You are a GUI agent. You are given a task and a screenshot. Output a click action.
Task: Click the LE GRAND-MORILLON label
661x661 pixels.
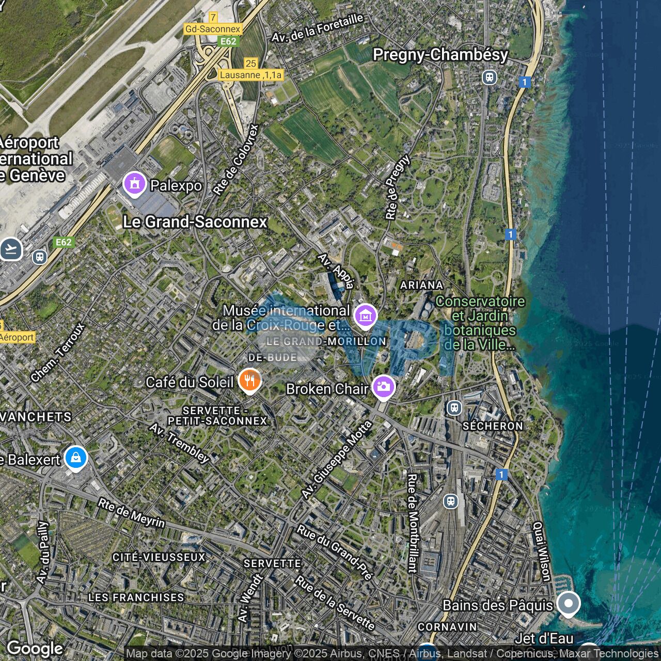326,341
